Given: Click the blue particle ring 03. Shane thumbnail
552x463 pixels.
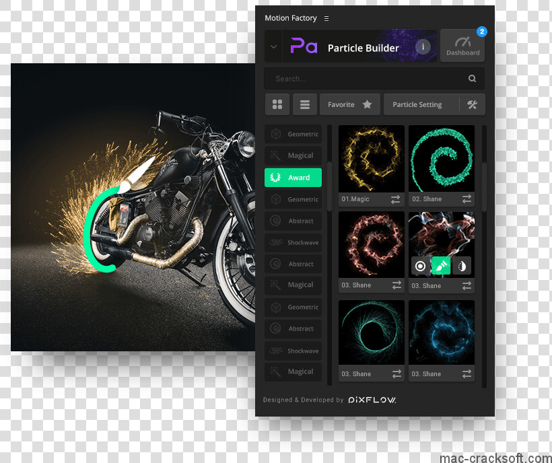Looking at the screenshot, I should pyautogui.click(x=442, y=332).
